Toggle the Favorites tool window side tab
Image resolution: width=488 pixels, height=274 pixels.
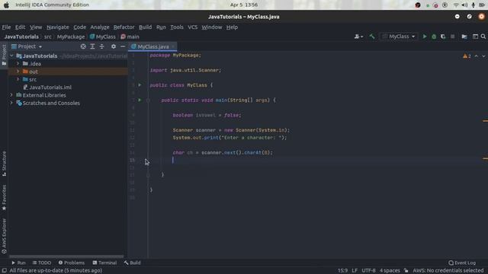tap(4, 198)
